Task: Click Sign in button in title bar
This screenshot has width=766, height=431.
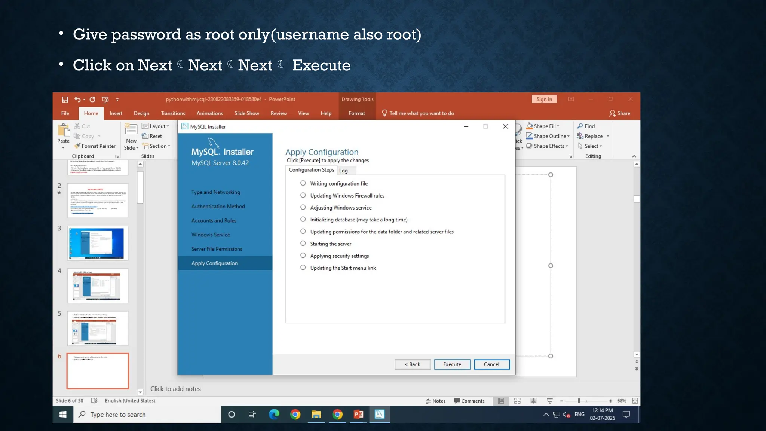Action: [x=544, y=99]
